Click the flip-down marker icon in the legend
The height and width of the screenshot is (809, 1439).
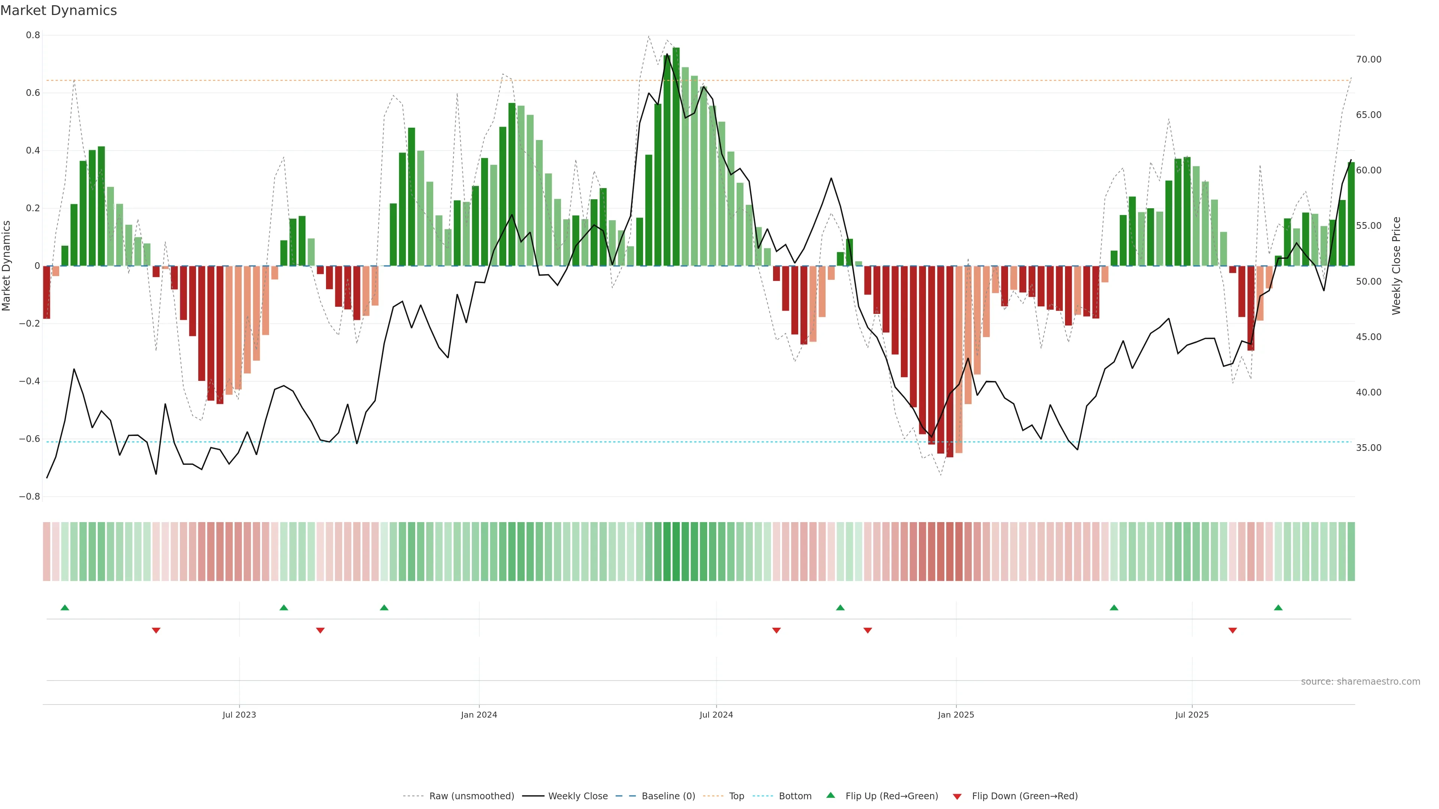pyautogui.click(x=957, y=796)
